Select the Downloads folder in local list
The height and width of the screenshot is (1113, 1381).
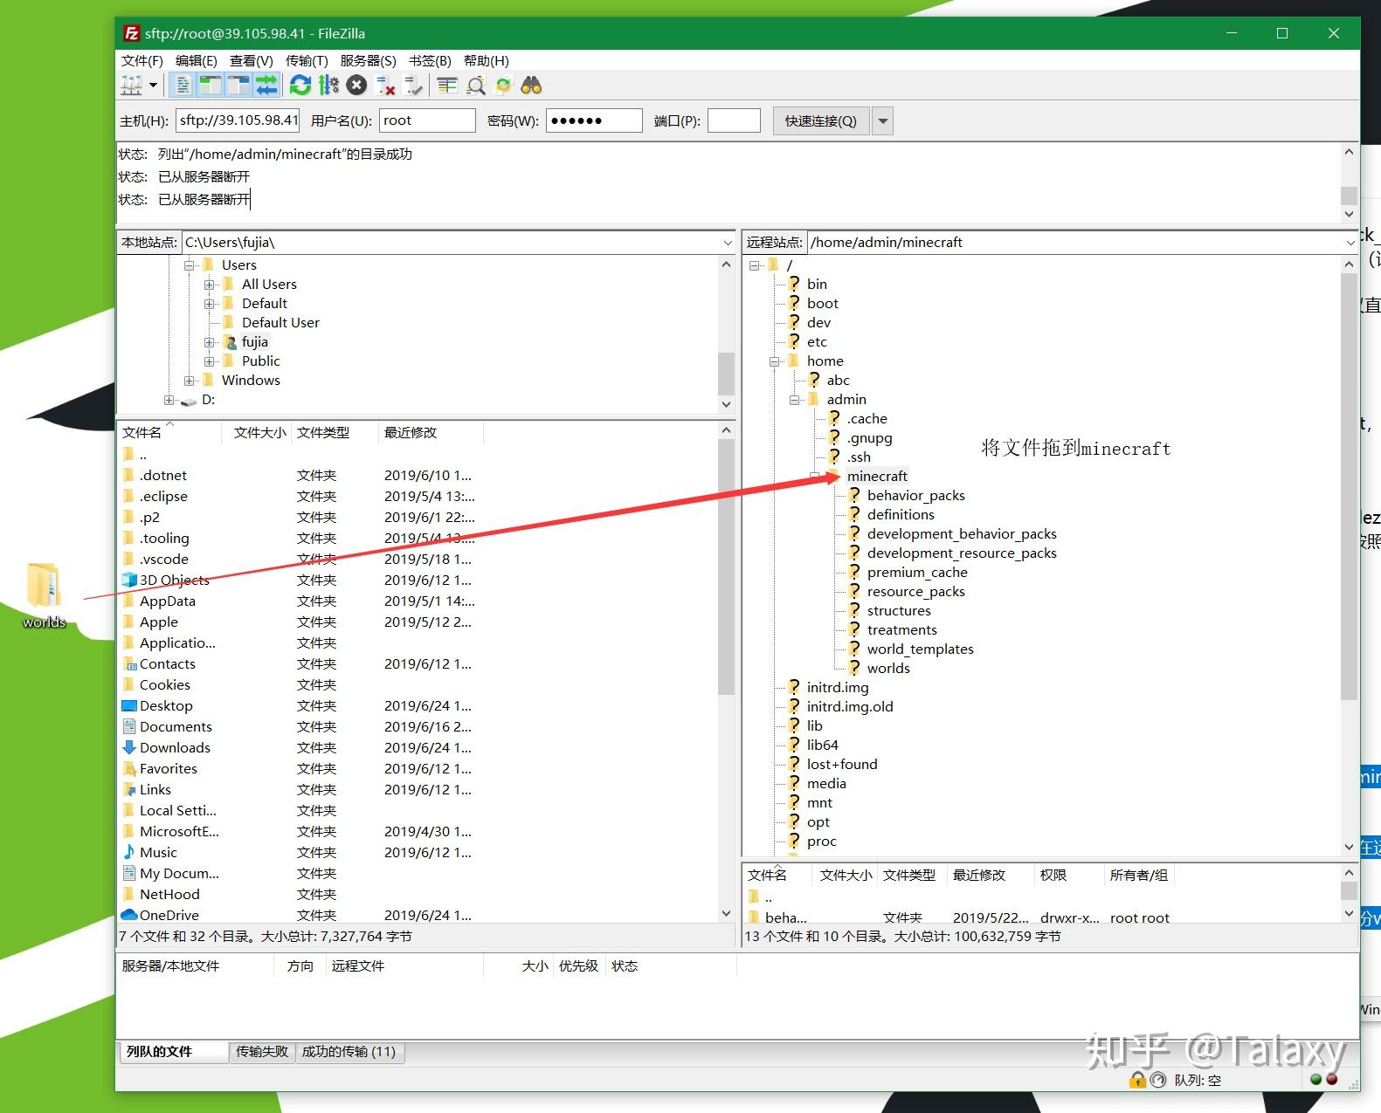pos(175,748)
